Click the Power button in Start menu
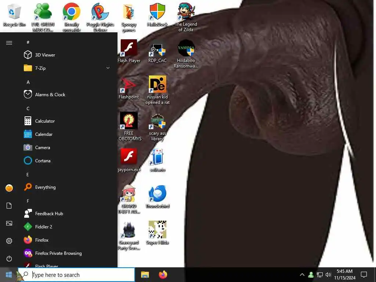Viewport: 376px width, 282px height. [x=9, y=259]
